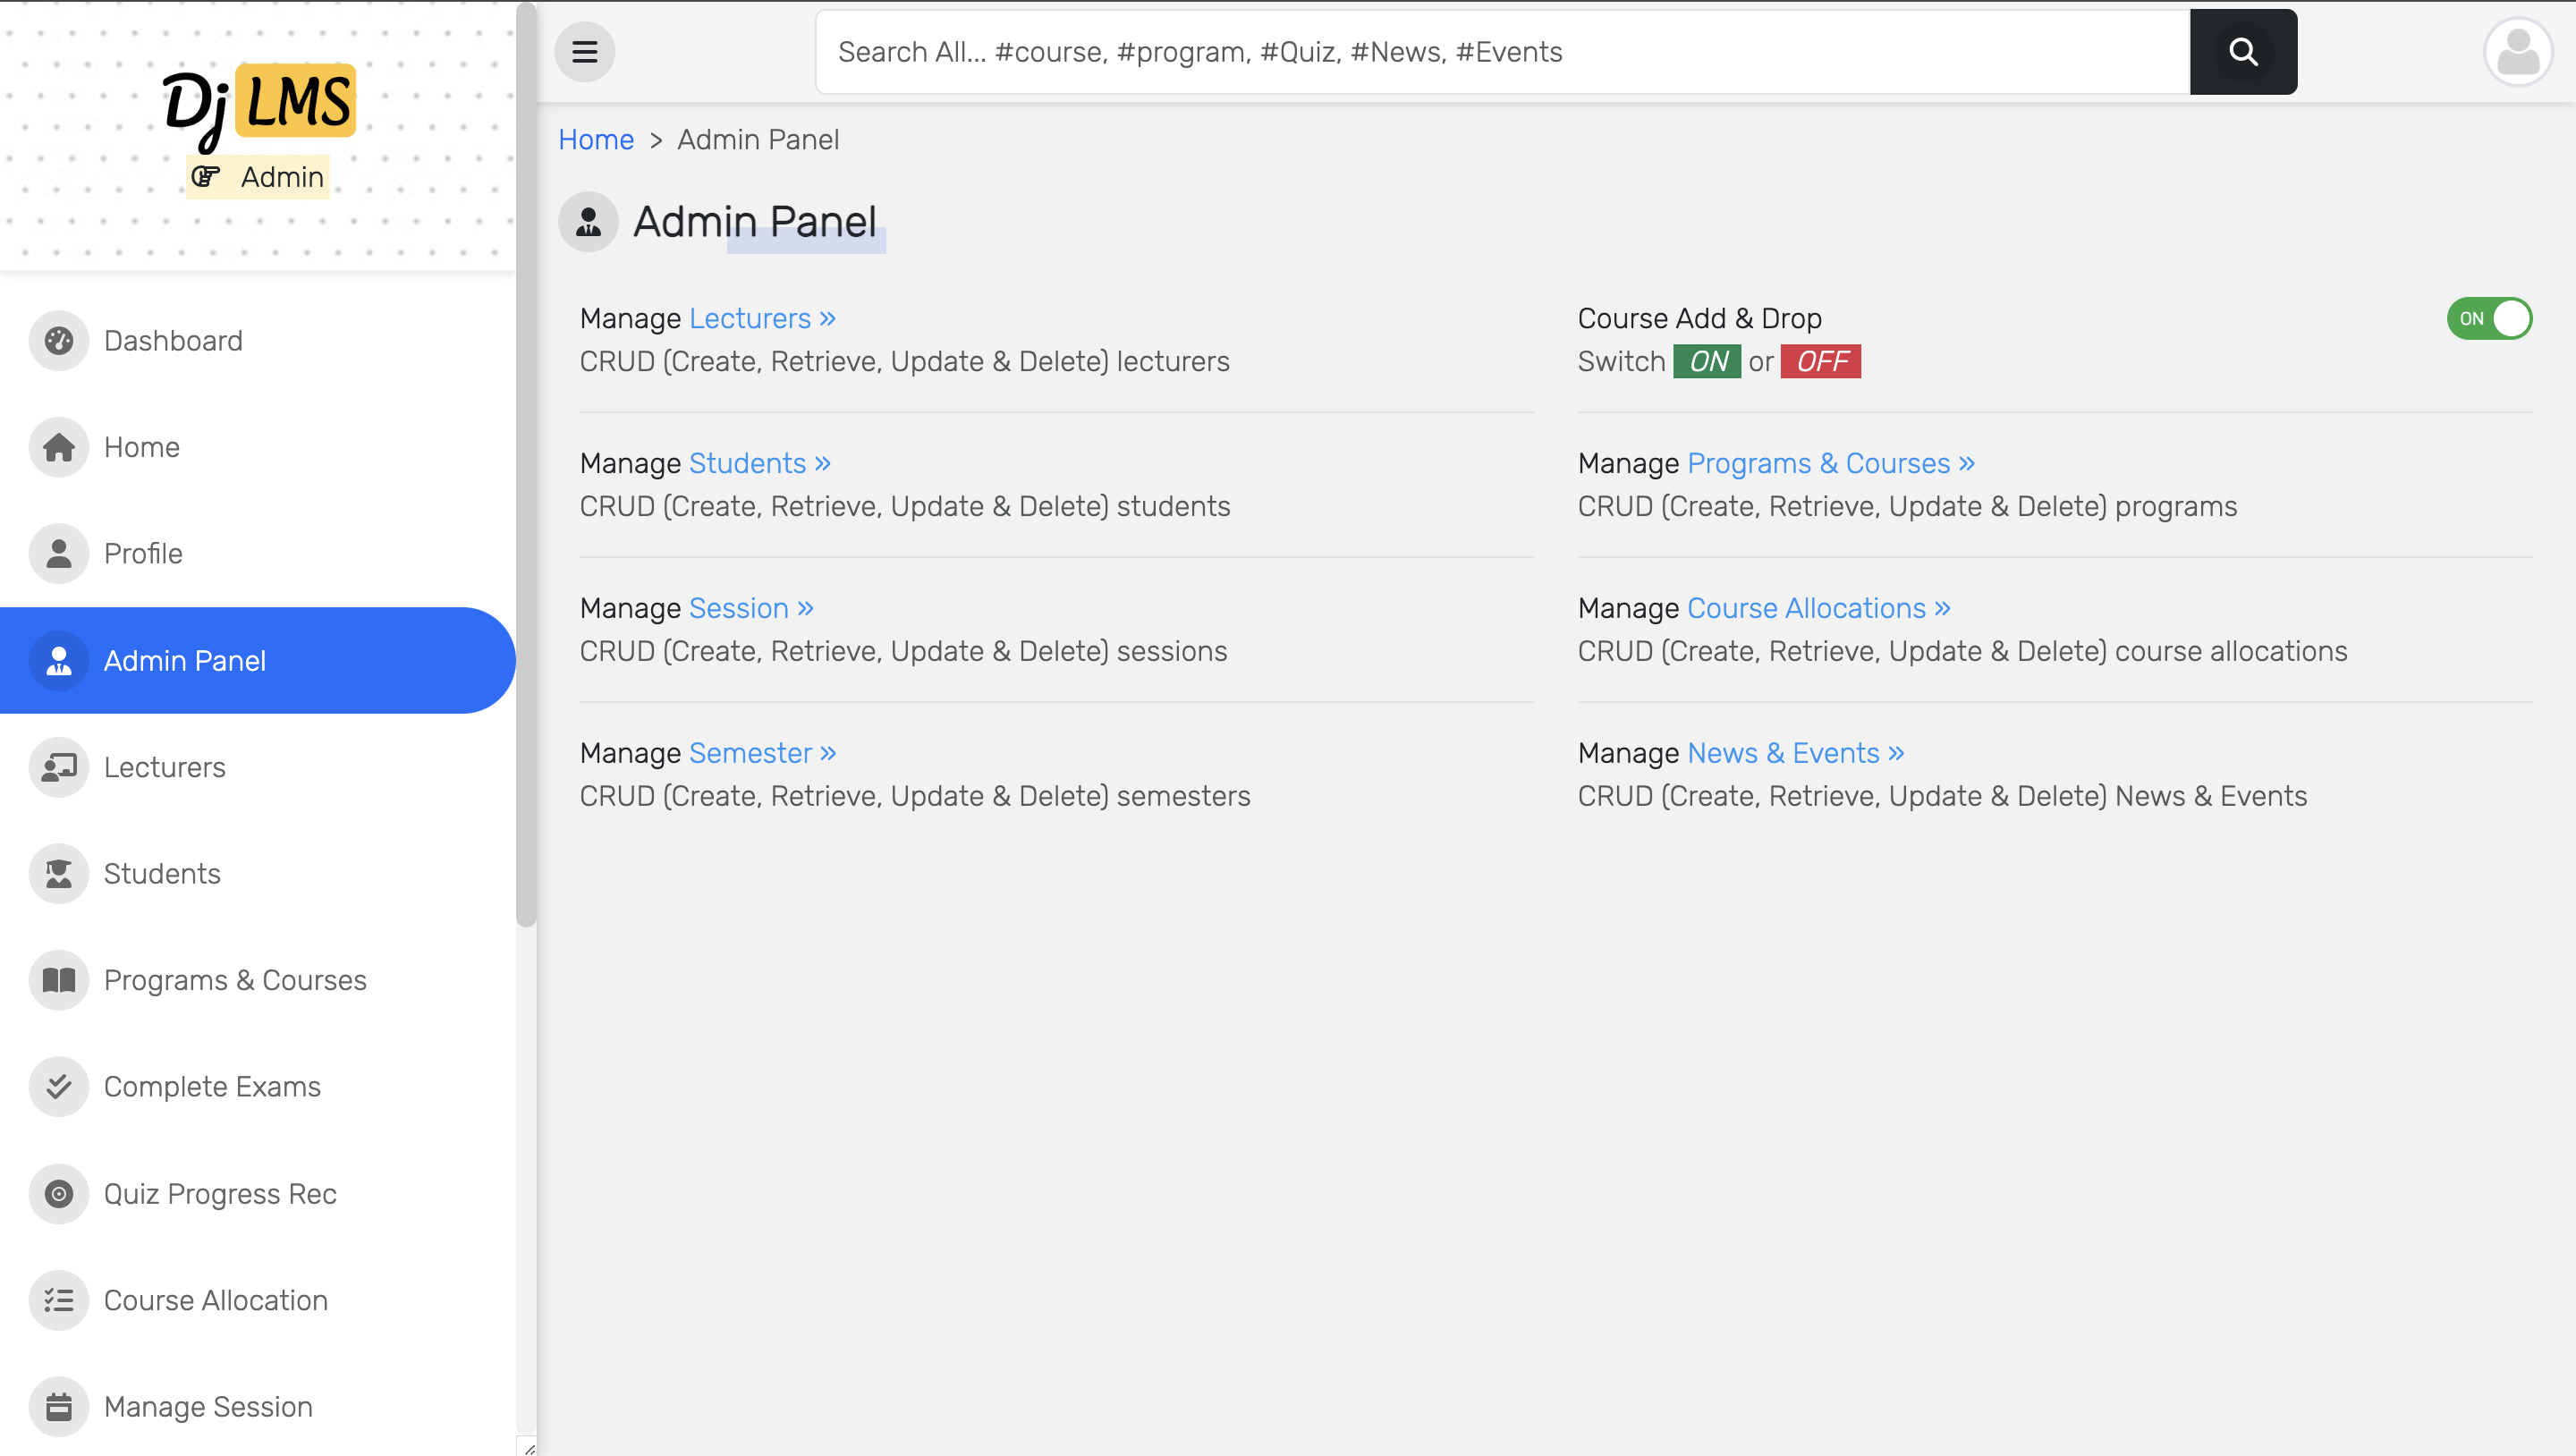The width and height of the screenshot is (2576, 1456).
Task: Follow the Home breadcrumb link
Action: tap(596, 139)
